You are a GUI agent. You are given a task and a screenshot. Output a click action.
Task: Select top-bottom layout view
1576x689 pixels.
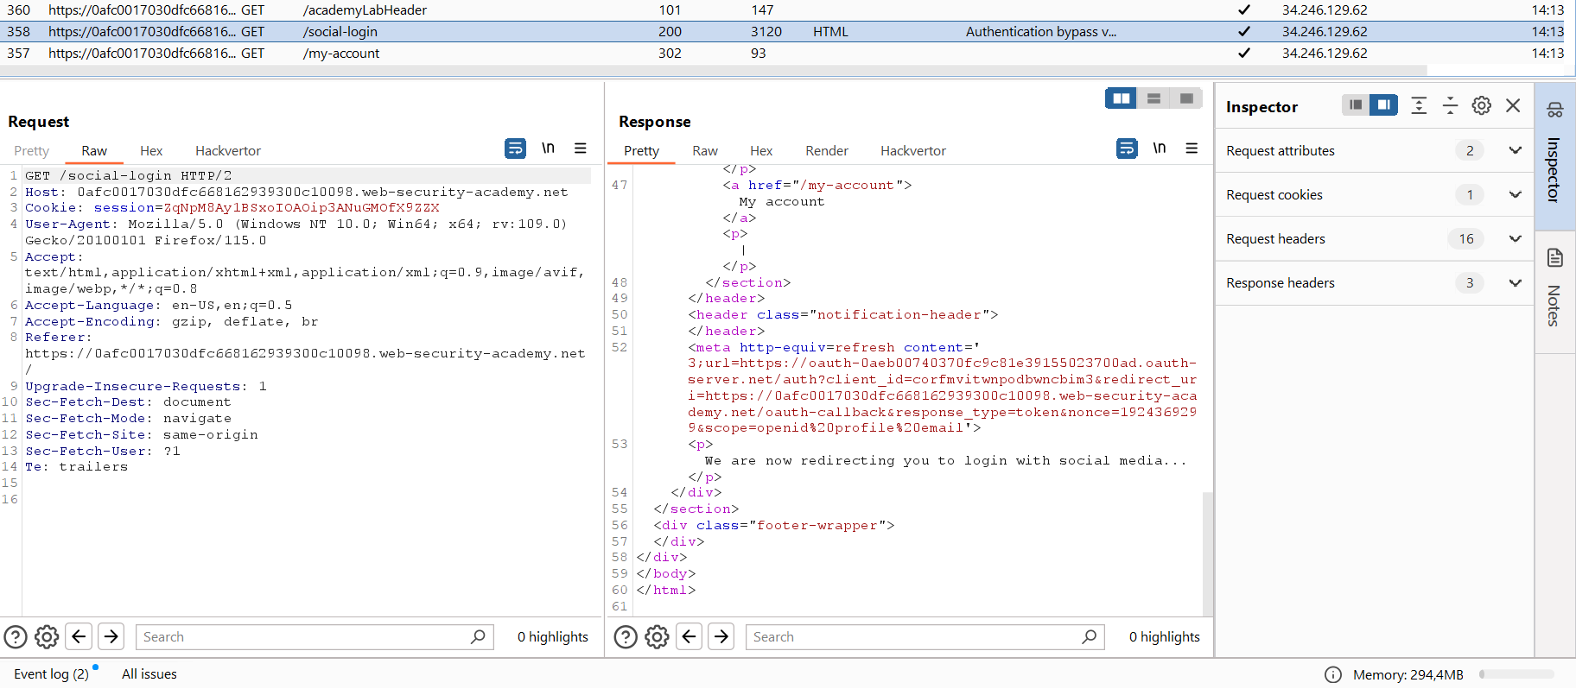pos(1153,98)
